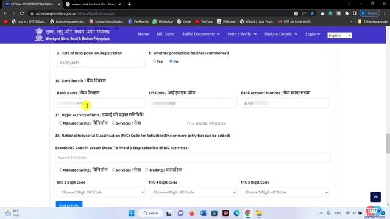Click the IFS Code input field
The height and width of the screenshot is (219, 390).
193,103
